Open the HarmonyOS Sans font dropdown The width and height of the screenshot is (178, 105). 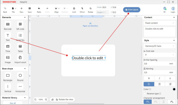click(160, 46)
